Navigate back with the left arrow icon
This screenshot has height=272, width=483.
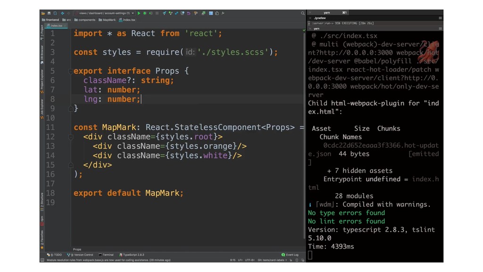(63, 13)
